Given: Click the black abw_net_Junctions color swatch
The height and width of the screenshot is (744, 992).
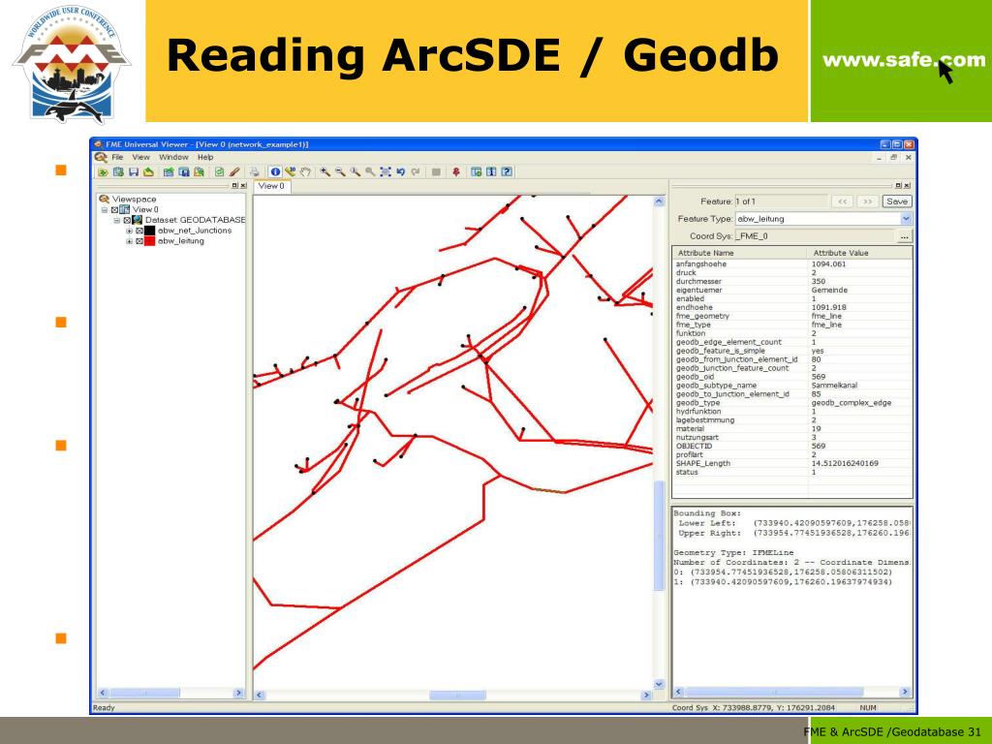Looking at the screenshot, I should 150,231.
